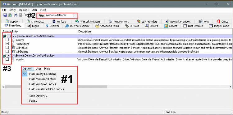233x115 pixels.
Task: Select the WinDefend entry name
Action: pyautogui.click(x=22, y=52)
